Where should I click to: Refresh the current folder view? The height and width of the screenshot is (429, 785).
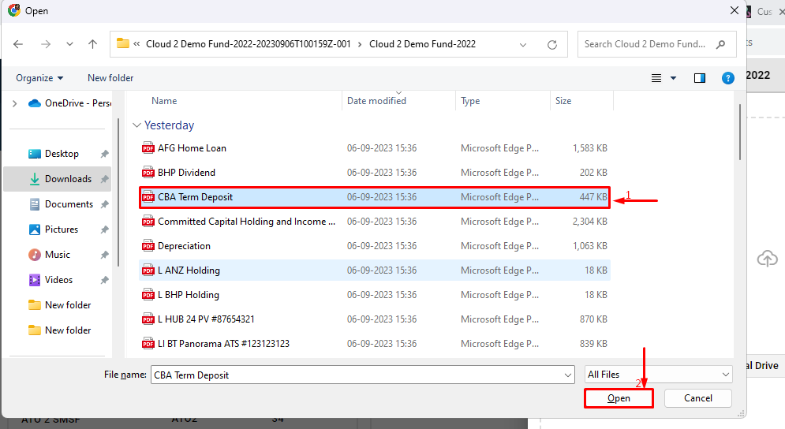552,44
